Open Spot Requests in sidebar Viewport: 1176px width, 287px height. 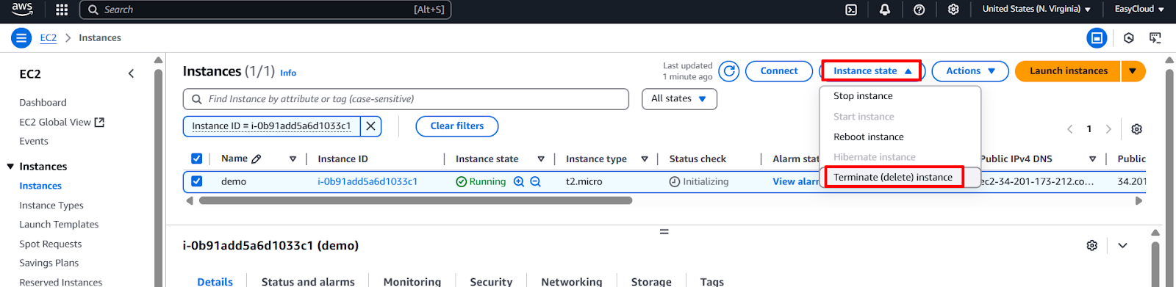point(51,244)
